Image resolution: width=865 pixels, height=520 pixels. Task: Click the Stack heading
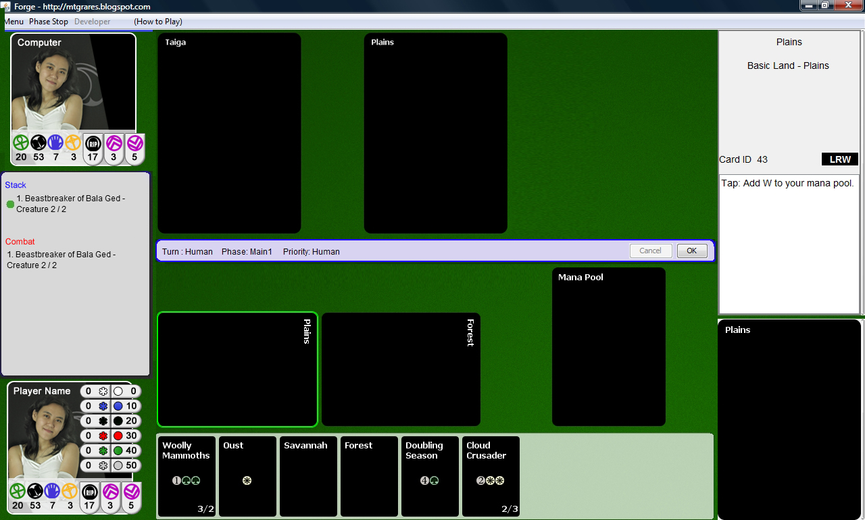[16, 185]
